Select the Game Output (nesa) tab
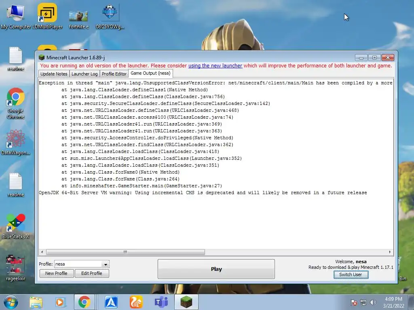The height and width of the screenshot is (310, 414). (x=150, y=73)
